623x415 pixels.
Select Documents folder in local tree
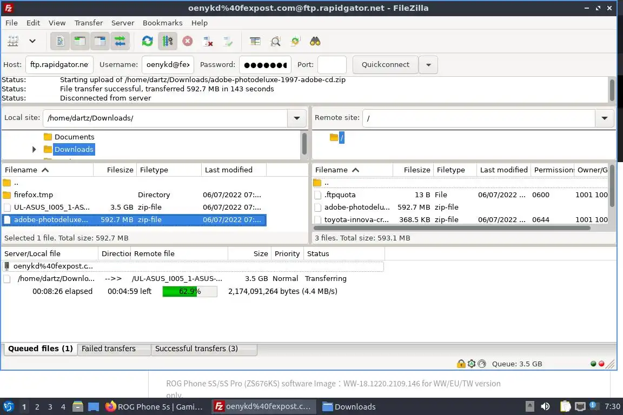[x=74, y=137]
